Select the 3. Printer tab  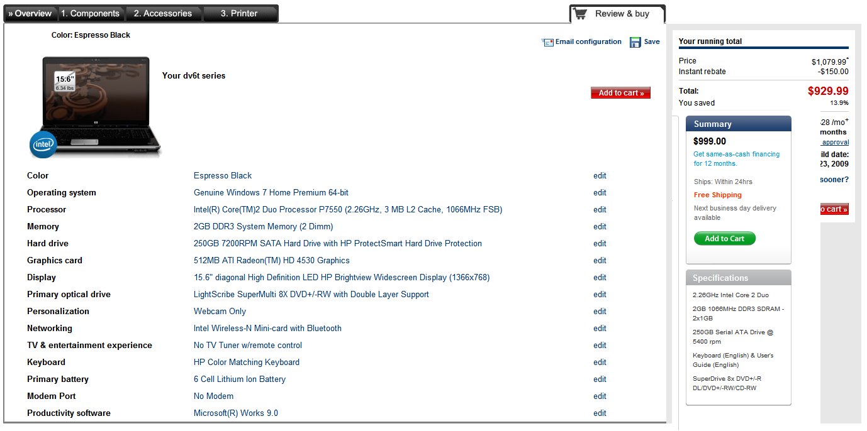[239, 13]
